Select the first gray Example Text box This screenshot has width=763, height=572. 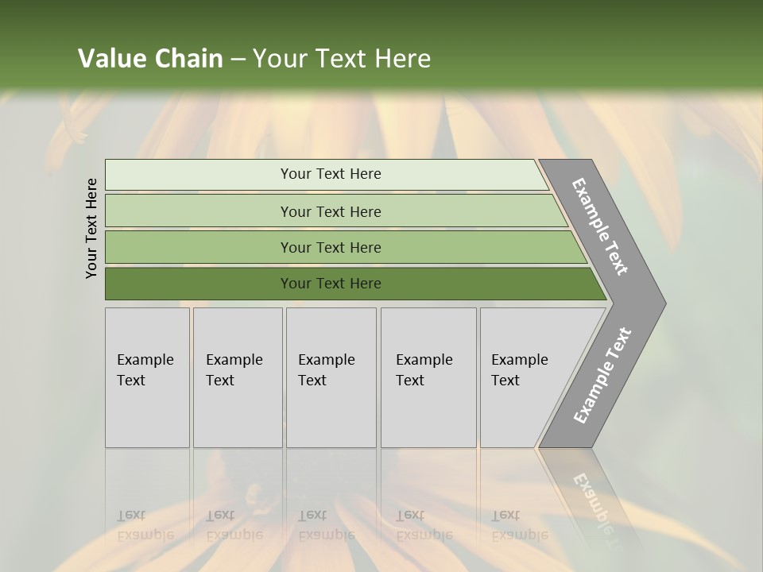click(x=148, y=377)
